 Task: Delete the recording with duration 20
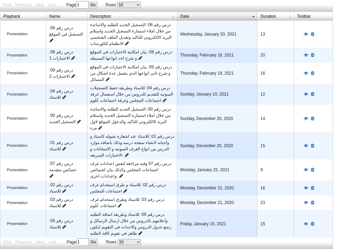pos(312,55)
